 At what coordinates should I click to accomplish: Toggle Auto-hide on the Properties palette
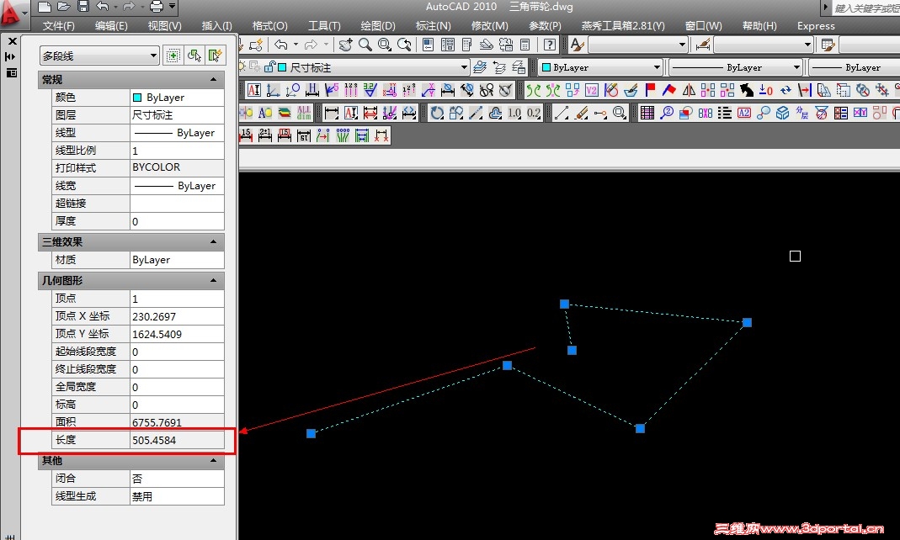tap(10, 56)
